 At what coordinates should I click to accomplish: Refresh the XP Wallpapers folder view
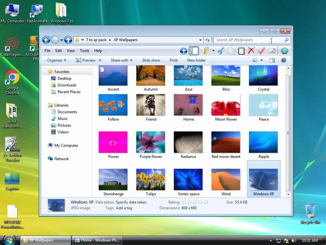(x=208, y=40)
